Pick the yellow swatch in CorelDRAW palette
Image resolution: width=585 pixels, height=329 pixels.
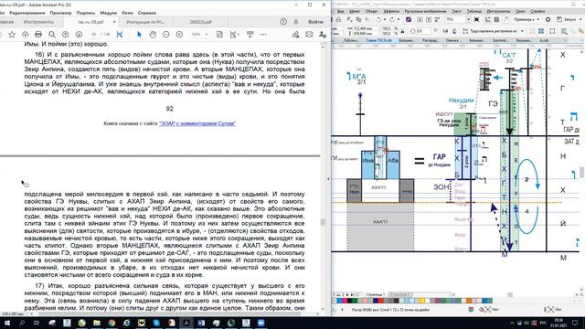tap(422, 301)
